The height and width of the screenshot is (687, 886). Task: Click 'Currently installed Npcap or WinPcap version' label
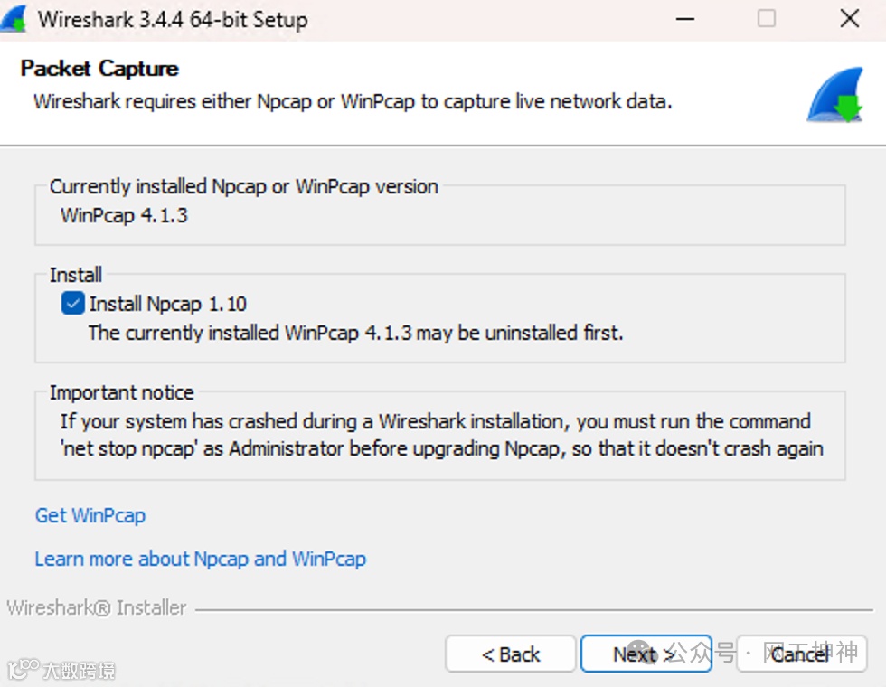(x=243, y=186)
